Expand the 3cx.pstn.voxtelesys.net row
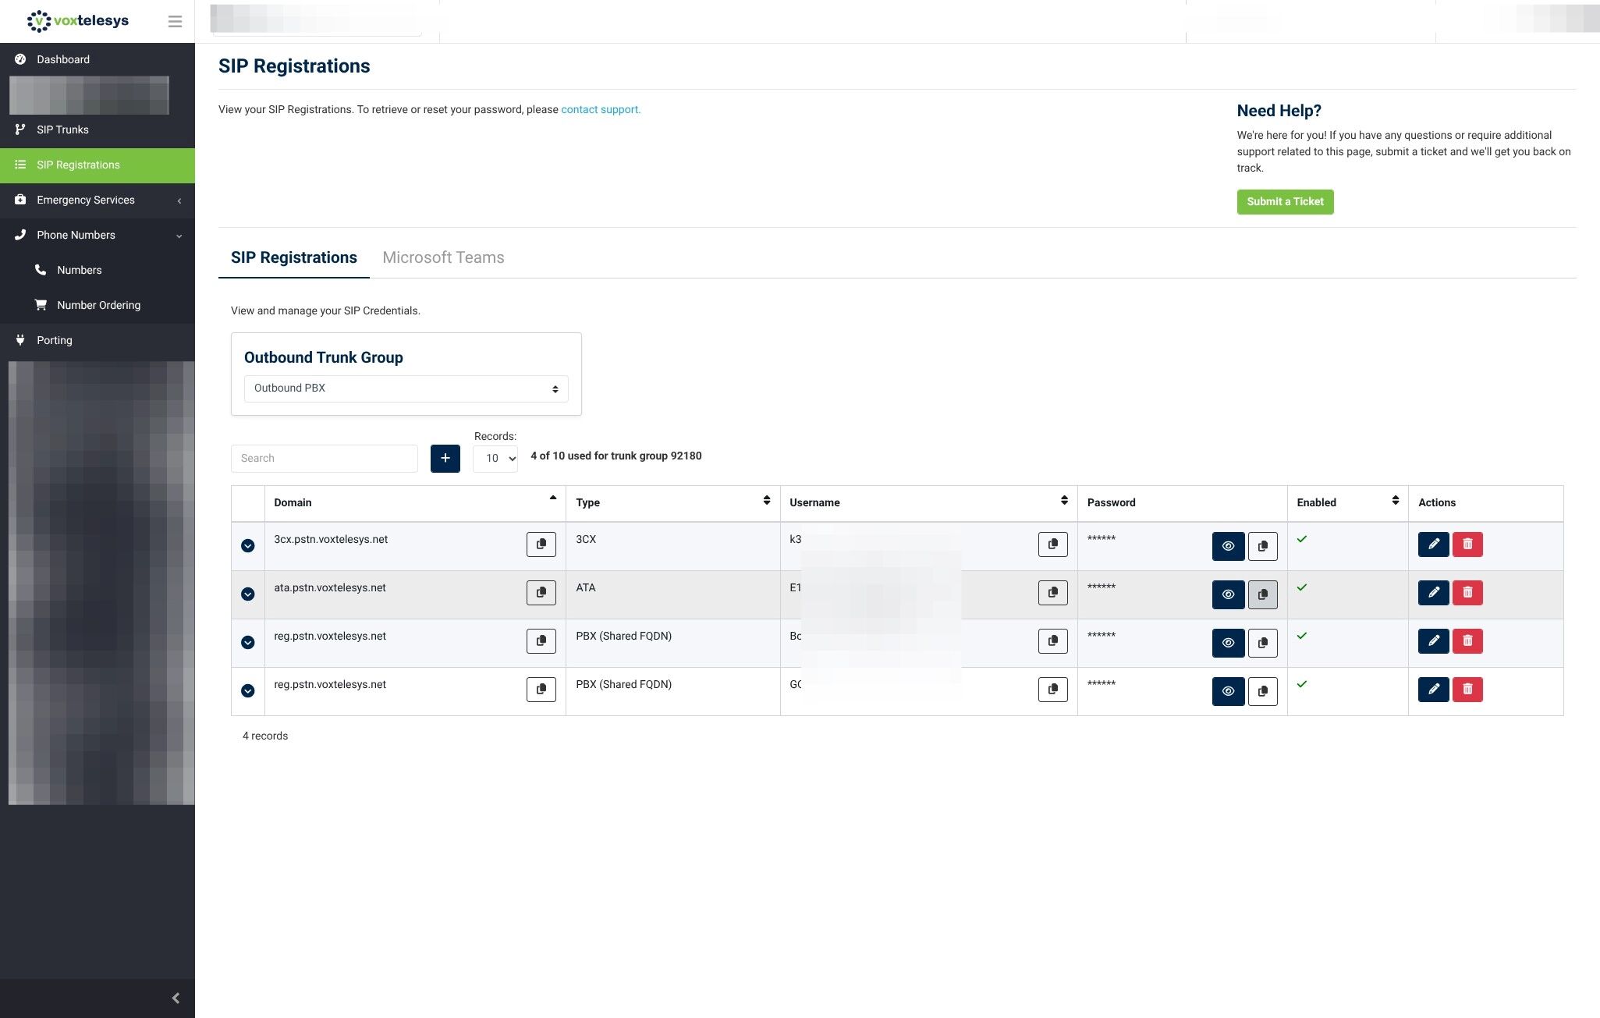The height and width of the screenshot is (1018, 1600). (x=247, y=546)
